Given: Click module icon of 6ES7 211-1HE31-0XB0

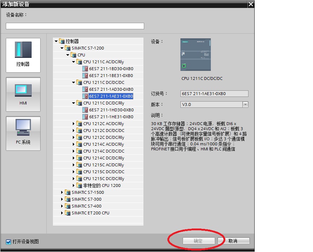Looking at the screenshot, I should (x=85, y=117).
